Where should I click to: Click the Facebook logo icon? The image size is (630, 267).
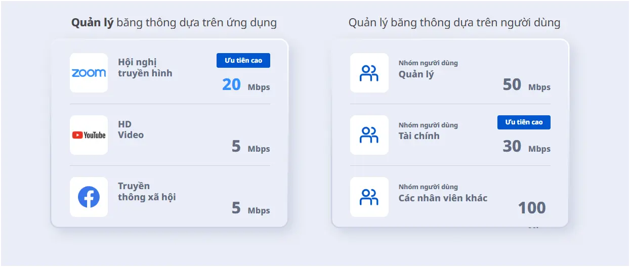click(x=89, y=197)
